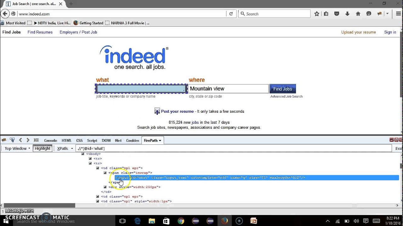
Task: Switch to the Script tab
Action: click(x=92, y=140)
